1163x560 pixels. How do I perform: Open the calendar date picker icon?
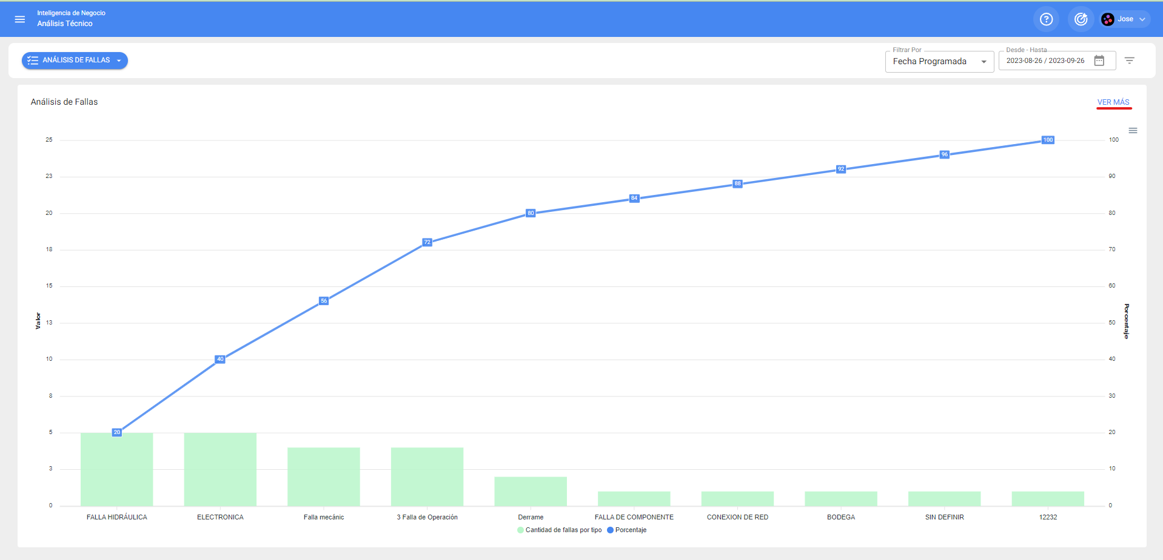[x=1099, y=61]
